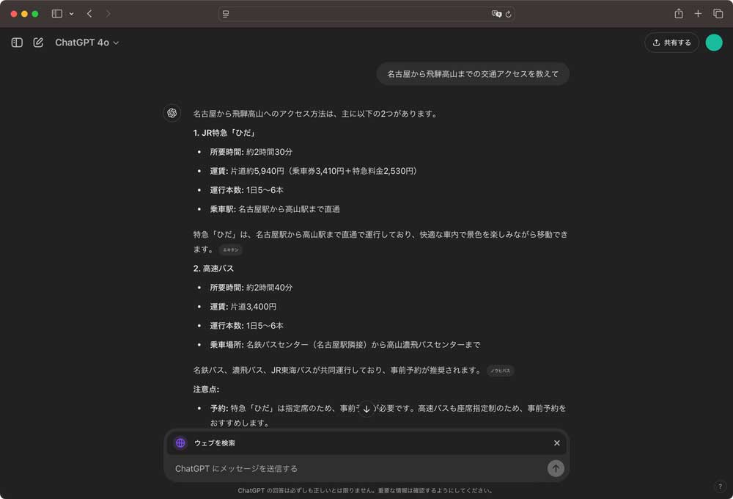
Task: Dismiss the ウェブを検索 search mode
Action: (x=557, y=442)
